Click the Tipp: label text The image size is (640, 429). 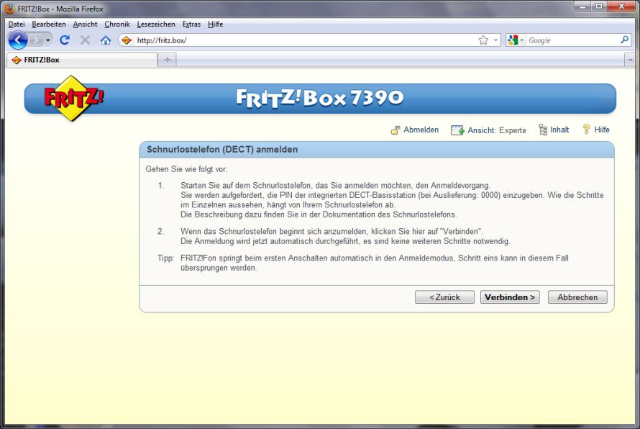pos(165,258)
